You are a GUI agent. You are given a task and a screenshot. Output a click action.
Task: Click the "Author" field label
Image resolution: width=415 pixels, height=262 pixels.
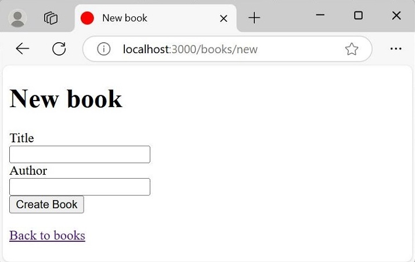click(x=28, y=171)
